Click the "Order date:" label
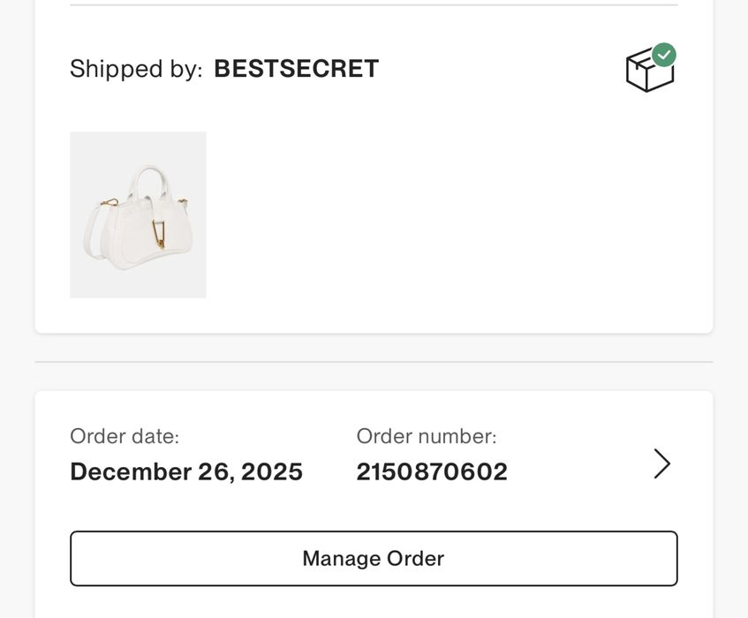 coord(125,436)
